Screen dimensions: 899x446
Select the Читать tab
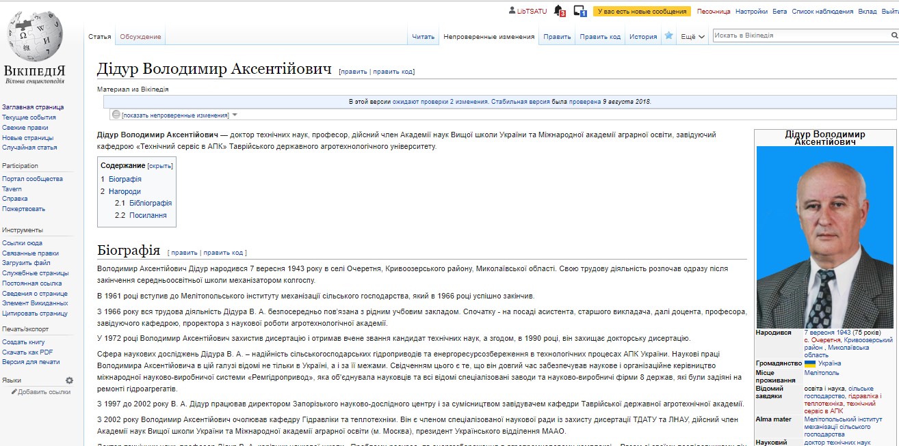[x=423, y=37]
